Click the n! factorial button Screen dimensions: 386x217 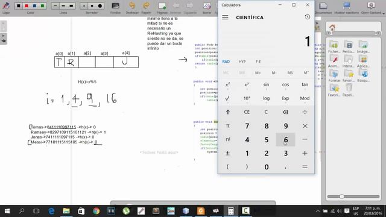pyautogui.click(x=227, y=139)
